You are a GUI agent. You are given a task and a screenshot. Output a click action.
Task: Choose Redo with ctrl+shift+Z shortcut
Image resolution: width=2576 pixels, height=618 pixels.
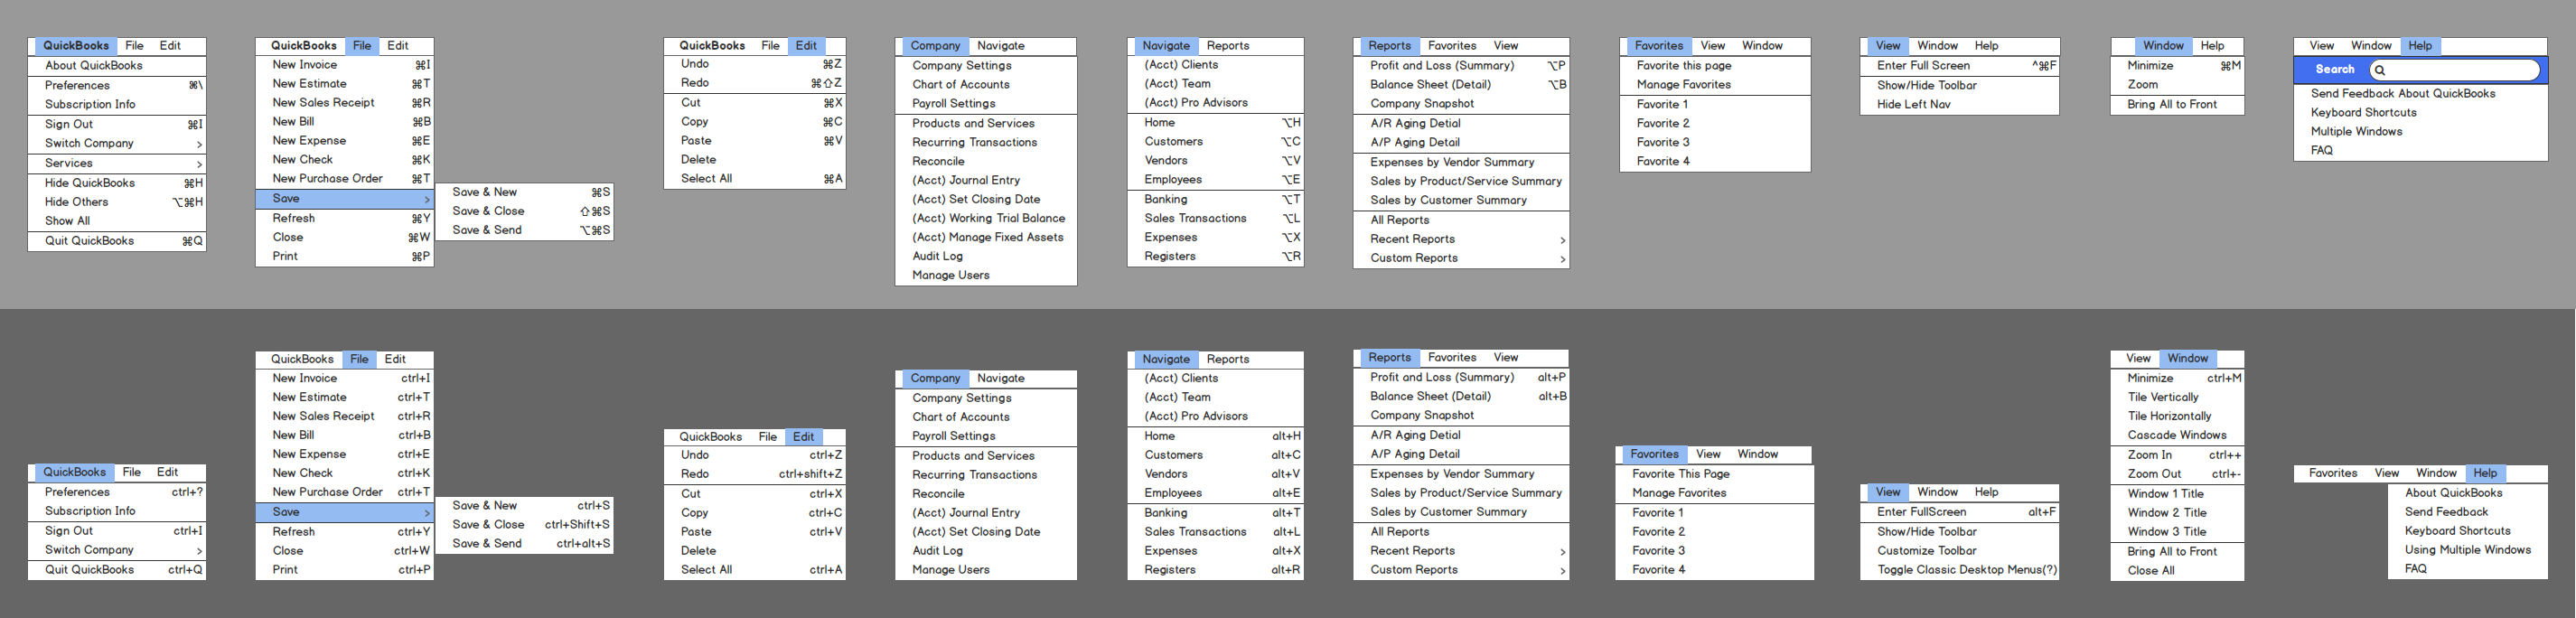coord(755,475)
